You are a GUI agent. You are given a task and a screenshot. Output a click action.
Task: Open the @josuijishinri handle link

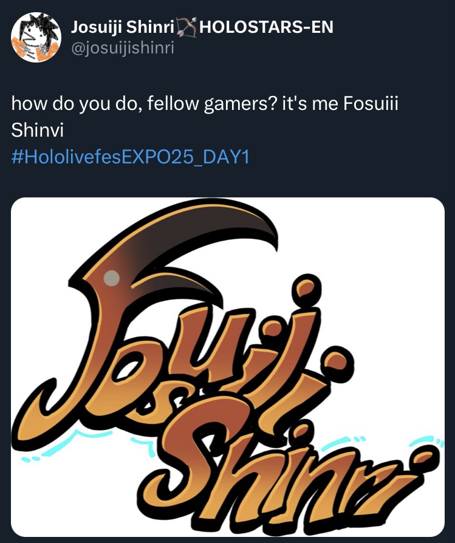123,47
